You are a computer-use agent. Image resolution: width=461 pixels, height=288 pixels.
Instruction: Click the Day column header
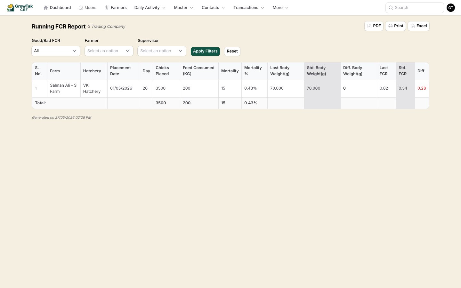(146, 71)
